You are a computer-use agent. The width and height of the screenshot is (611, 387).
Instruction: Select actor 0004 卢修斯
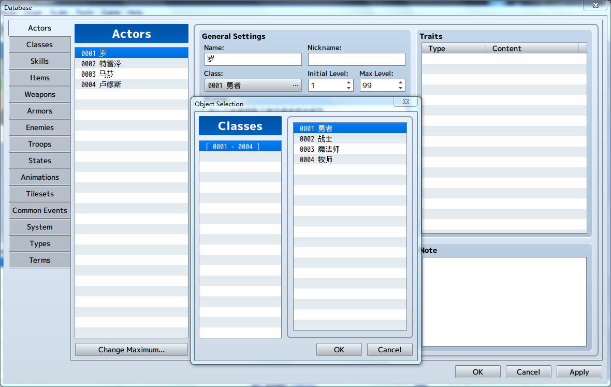132,84
